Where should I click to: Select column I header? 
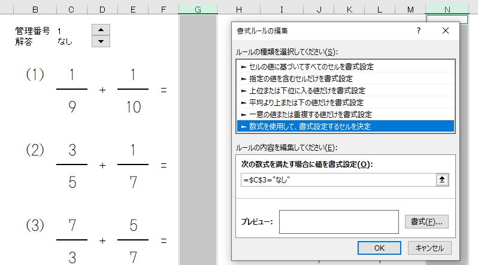[282, 10]
